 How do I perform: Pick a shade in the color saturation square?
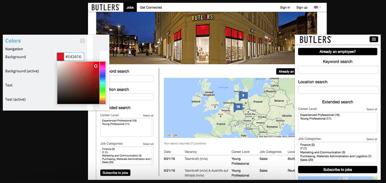click(x=78, y=83)
